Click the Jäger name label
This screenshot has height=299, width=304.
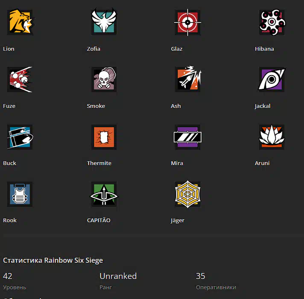(178, 221)
